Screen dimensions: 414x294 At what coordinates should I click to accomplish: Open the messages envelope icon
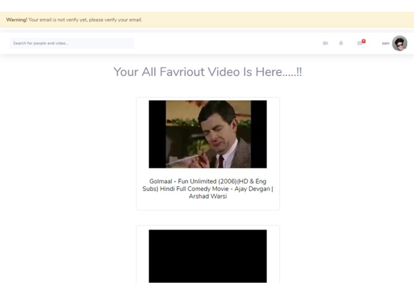pos(360,42)
